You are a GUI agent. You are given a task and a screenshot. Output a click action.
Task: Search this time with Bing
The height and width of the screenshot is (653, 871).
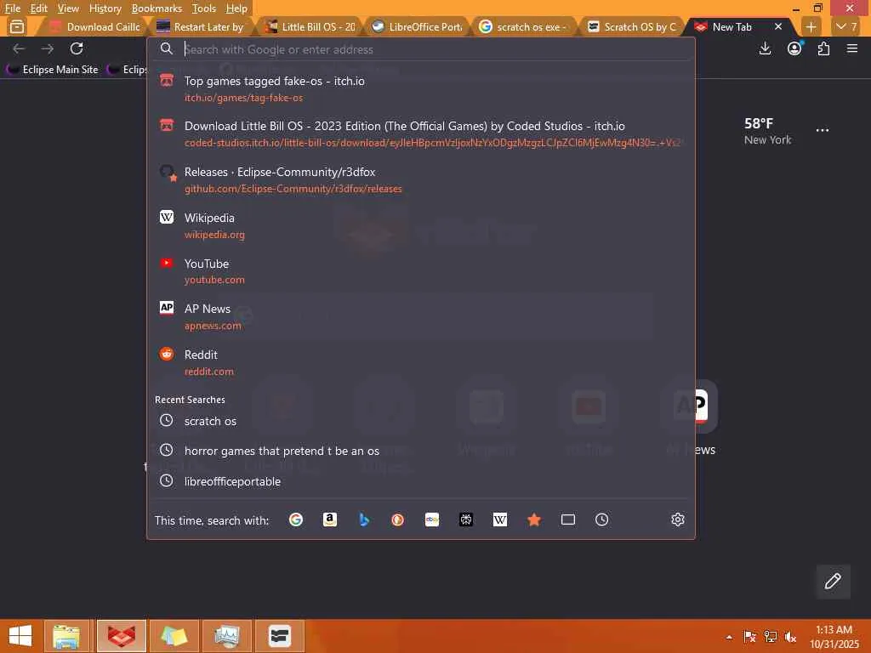point(364,520)
